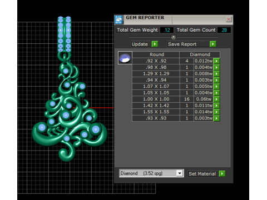Select the 1.55 X 1.55 size cell
This screenshot has width=267, height=200.
click(156, 112)
